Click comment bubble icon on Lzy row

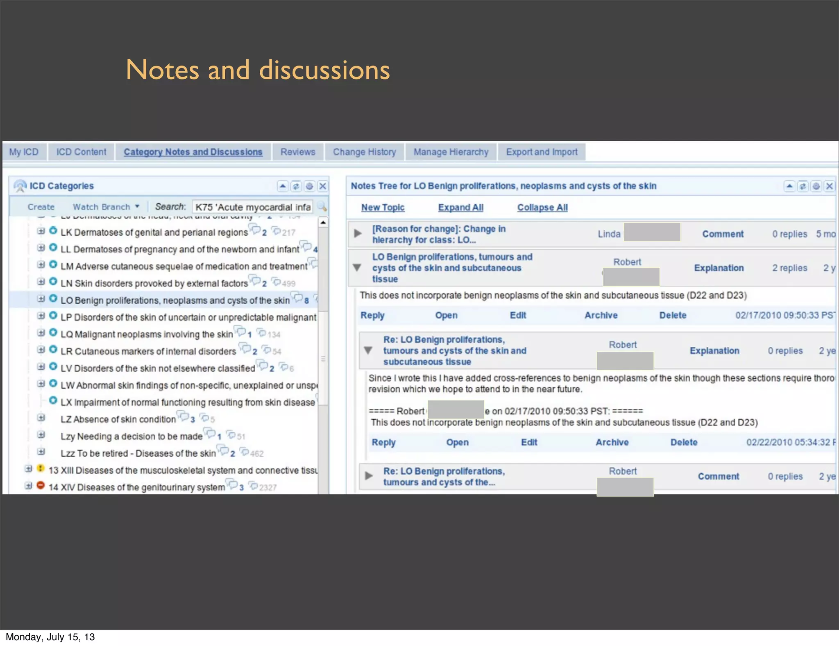click(210, 432)
